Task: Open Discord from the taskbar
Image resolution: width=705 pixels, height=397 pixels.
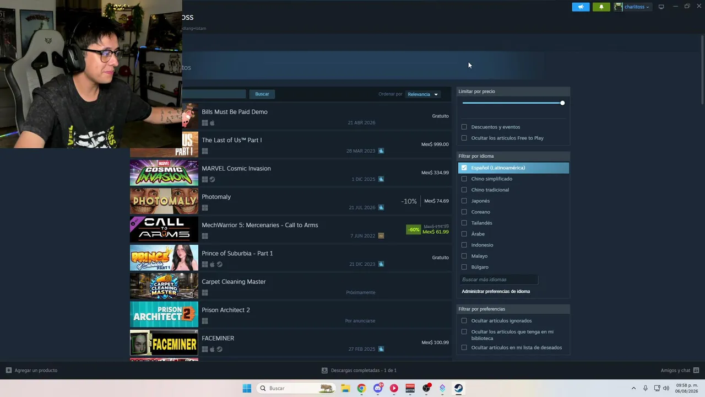Action: [378, 388]
